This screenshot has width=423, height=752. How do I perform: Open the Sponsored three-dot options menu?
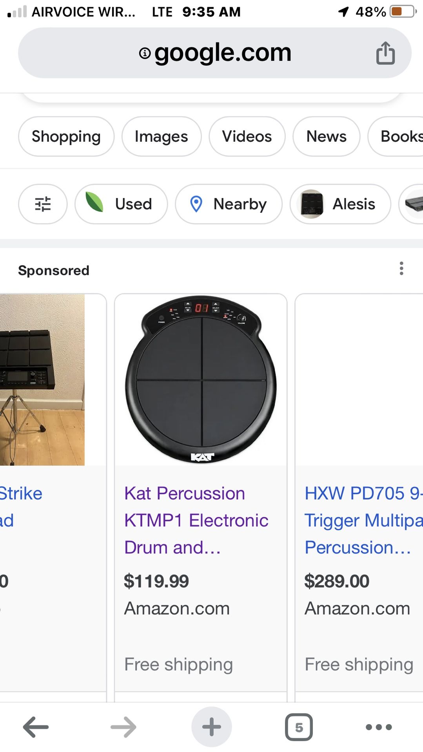coord(401,269)
